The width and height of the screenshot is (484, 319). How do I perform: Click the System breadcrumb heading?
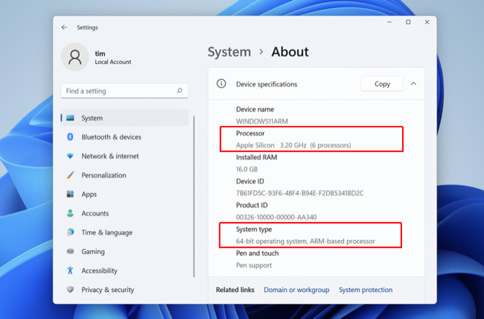[229, 52]
